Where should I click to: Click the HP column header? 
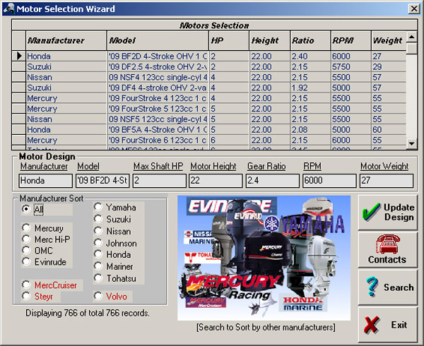[x=229, y=40]
